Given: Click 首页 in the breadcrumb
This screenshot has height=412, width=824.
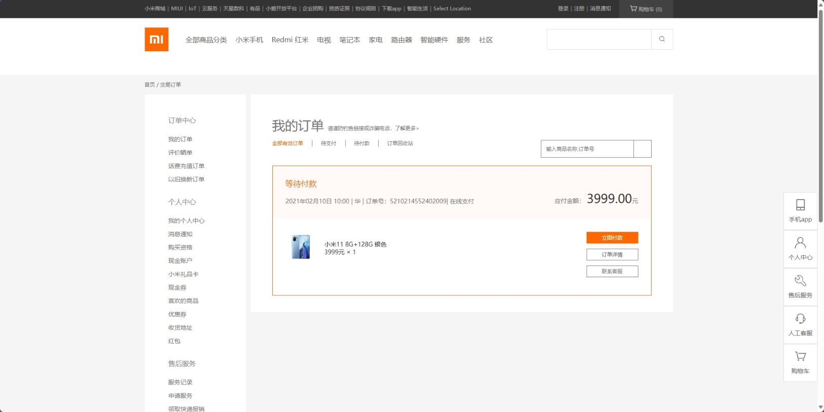Looking at the screenshot, I should 150,85.
